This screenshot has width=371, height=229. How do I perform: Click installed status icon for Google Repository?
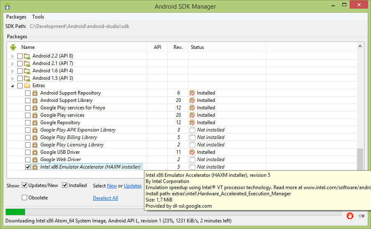pos(192,123)
